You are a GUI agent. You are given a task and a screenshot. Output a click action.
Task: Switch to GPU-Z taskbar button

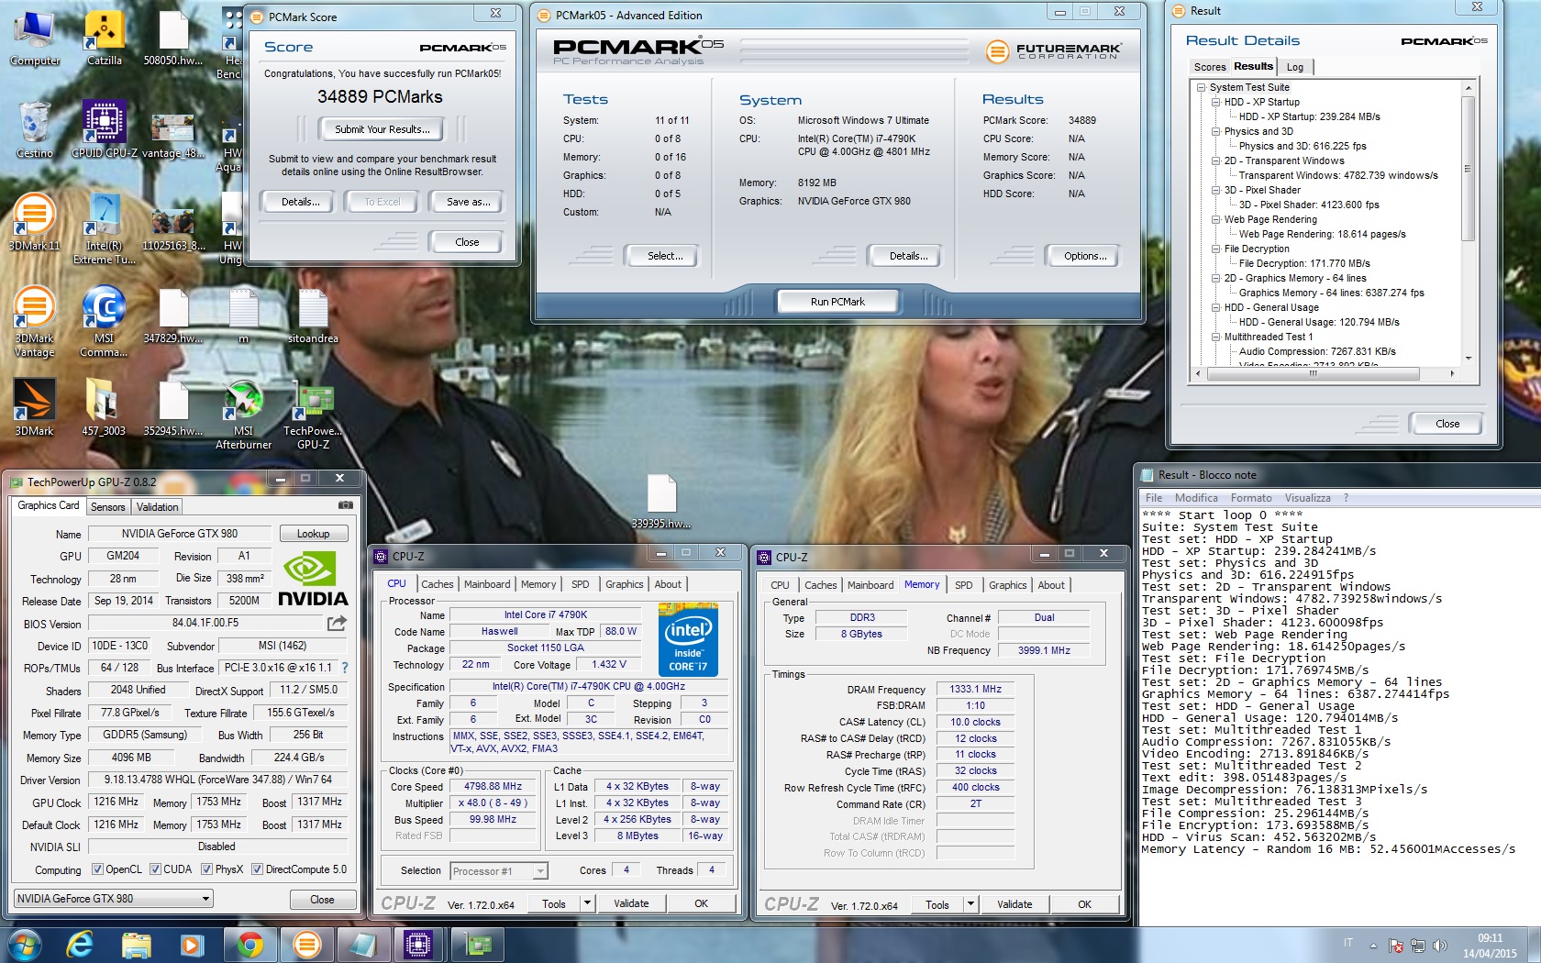(x=479, y=945)
